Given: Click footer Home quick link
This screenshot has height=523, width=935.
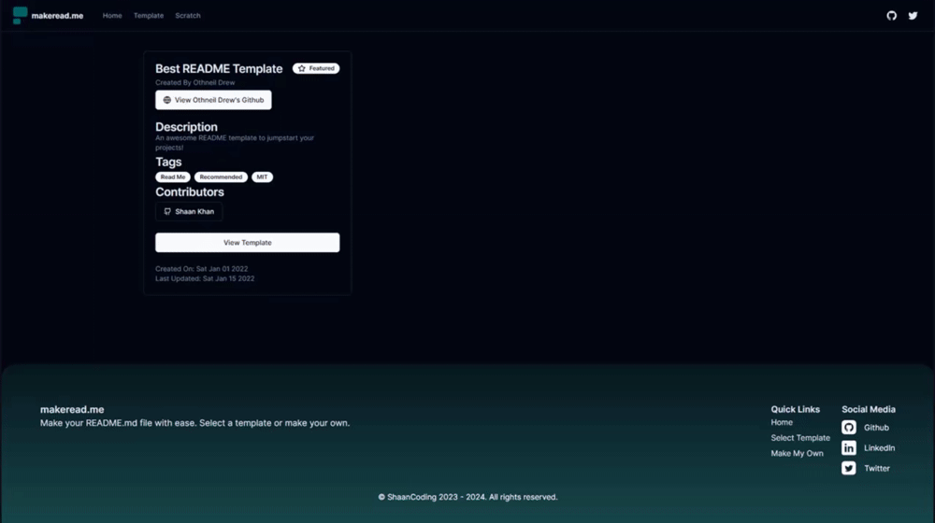Looking at the screenshot, I should [782, 422].
